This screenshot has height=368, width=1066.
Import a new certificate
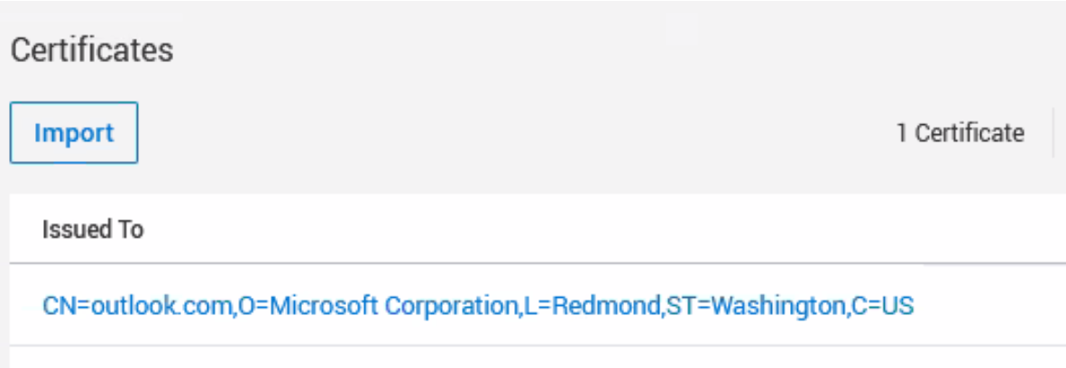pyautogui.click(x=74, y=133)
